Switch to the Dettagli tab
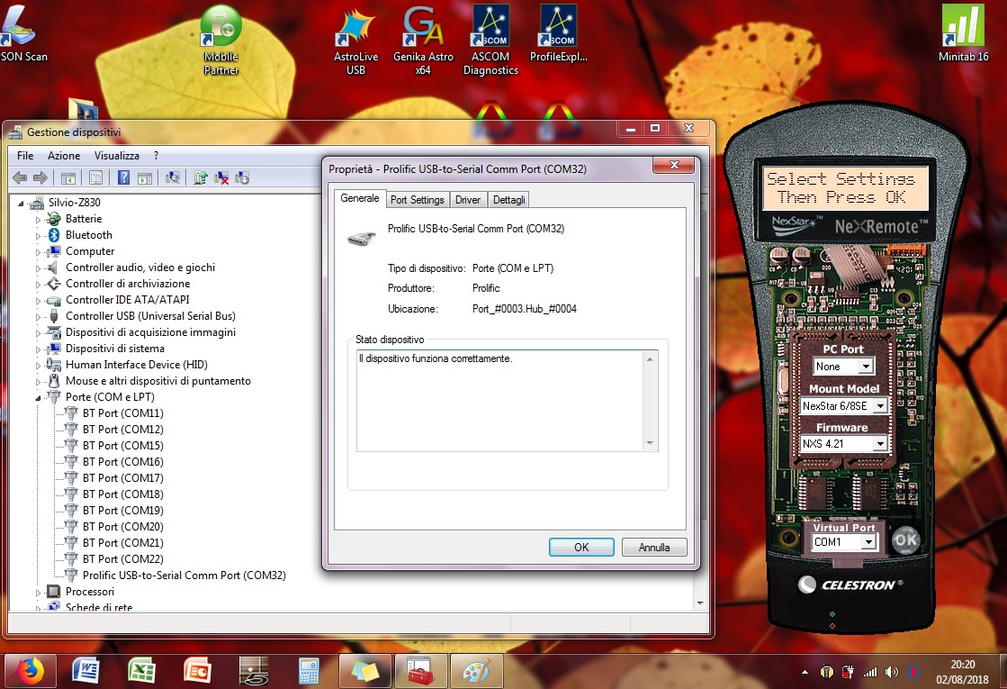This screenshot has width=1007, height=689. (509, 200)
